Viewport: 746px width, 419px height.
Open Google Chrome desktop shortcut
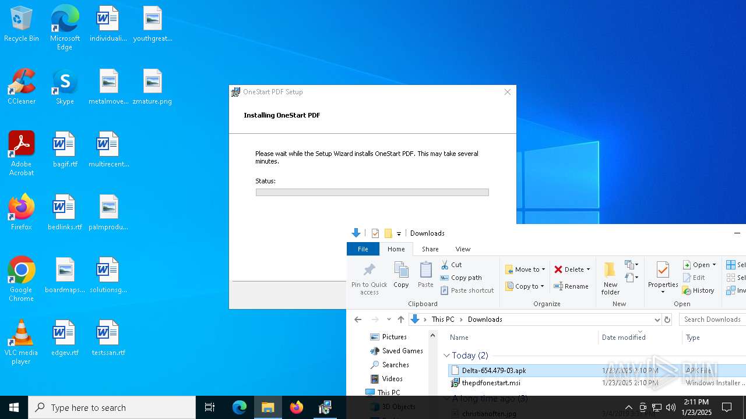[22, 279]
